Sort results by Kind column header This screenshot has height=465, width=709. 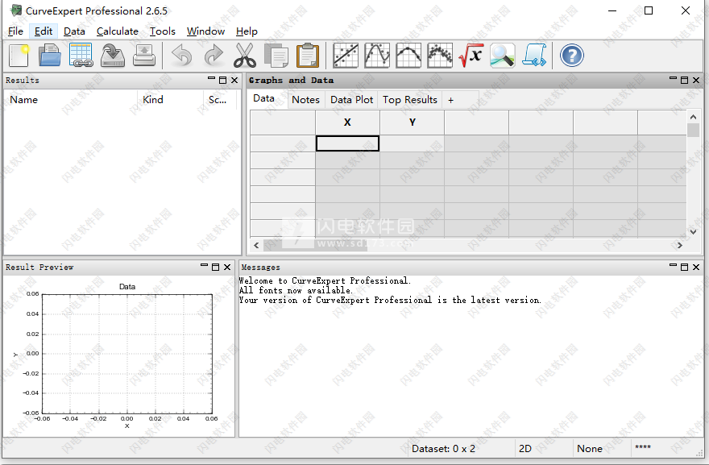[169, 99]
